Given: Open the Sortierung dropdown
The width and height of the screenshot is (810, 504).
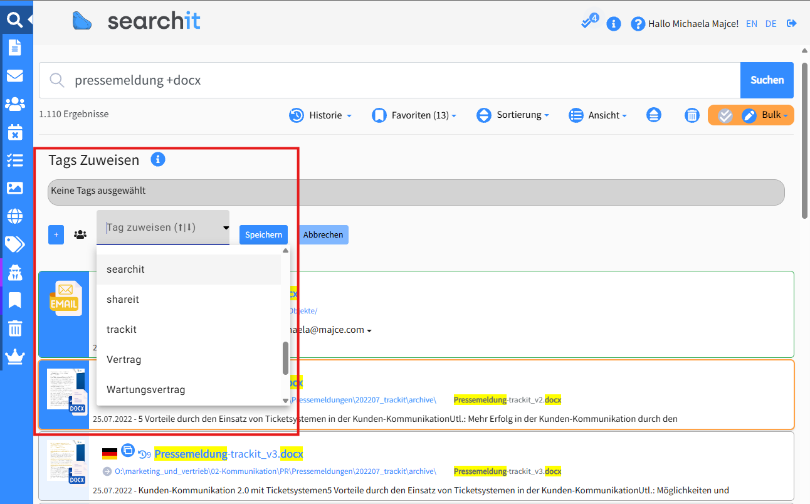Looking at the screenshot, I should click(513, 115).
